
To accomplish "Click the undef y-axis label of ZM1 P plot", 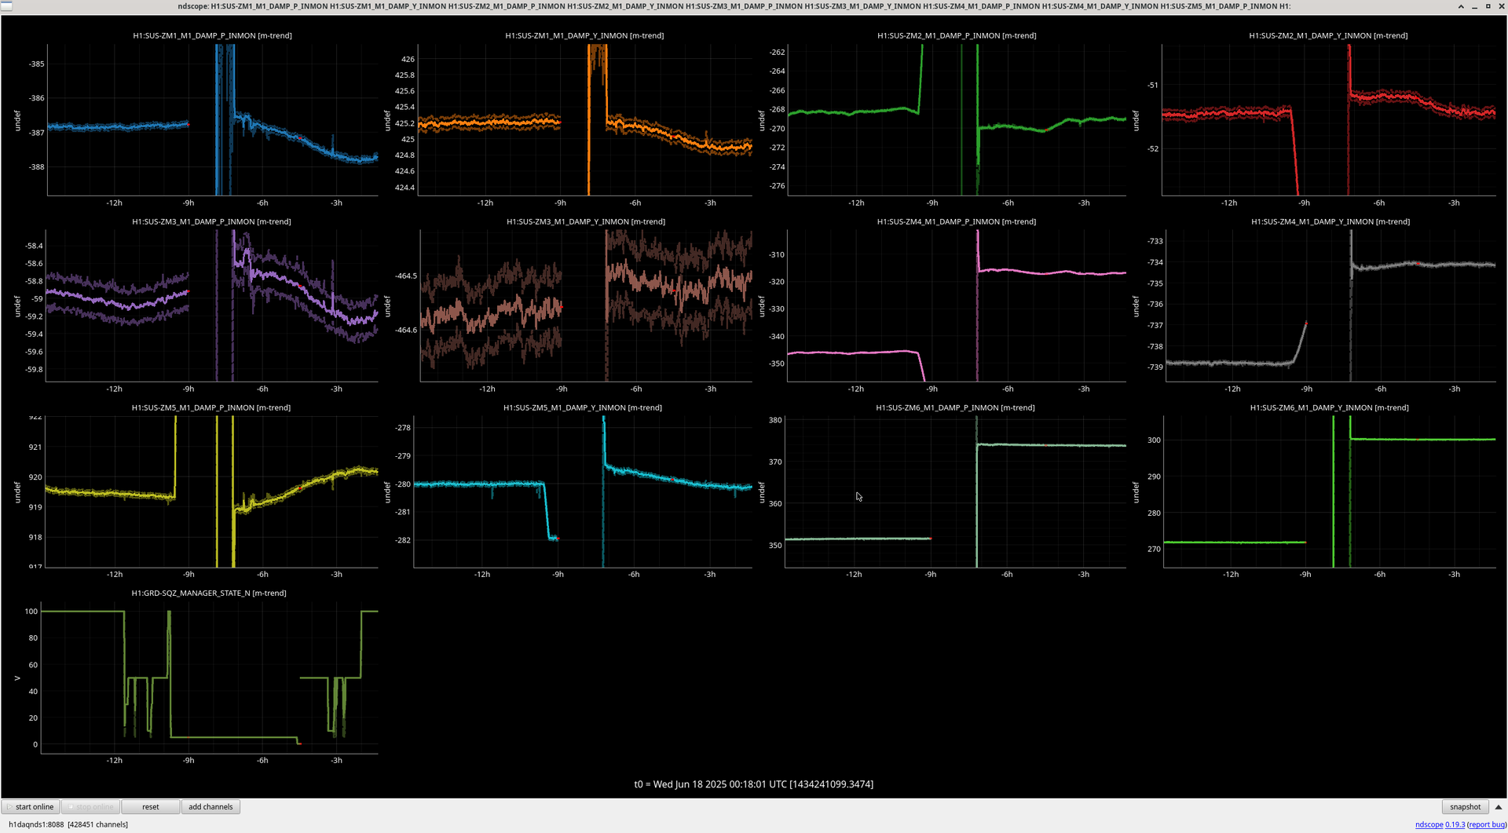I will point(17,120).
